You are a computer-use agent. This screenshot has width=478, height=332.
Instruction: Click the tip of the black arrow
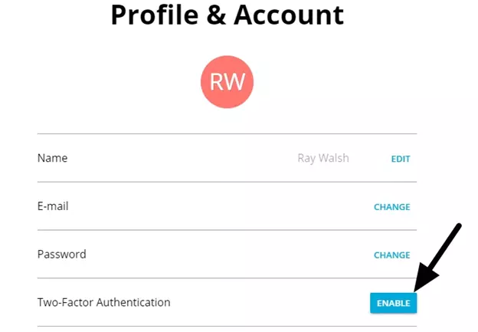click(x=416, y=290)
